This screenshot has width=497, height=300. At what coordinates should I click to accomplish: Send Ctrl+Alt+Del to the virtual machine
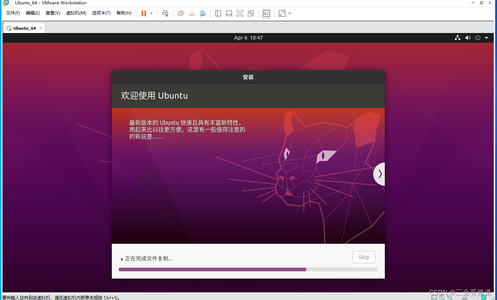[165, 13]
